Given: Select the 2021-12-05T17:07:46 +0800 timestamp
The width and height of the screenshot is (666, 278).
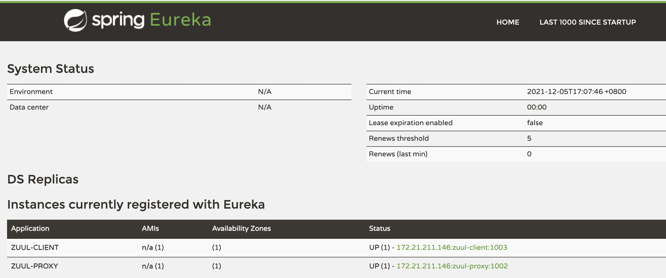Looking at the screenshot, I should tap(576, 92).
